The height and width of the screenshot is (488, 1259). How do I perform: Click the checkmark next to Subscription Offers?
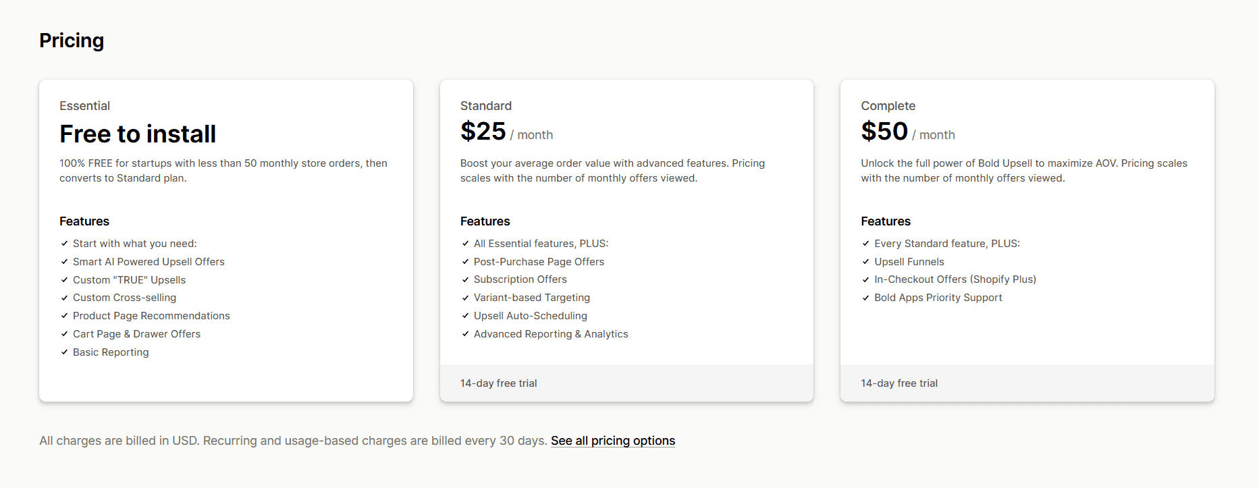pyautogui.click(x=465, y=279)
